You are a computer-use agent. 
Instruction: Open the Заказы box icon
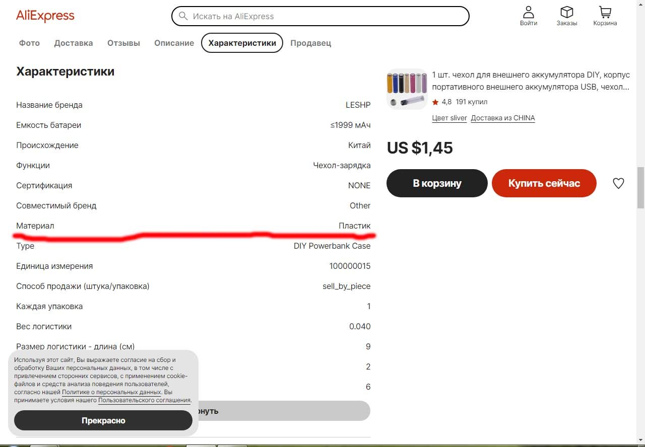pyautogui.click(x=567, y=12)
